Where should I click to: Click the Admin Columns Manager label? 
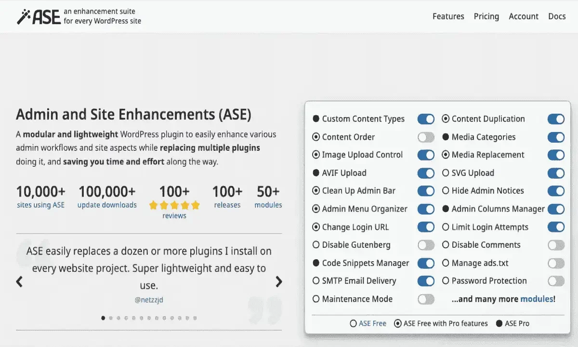tap(498, 209)
